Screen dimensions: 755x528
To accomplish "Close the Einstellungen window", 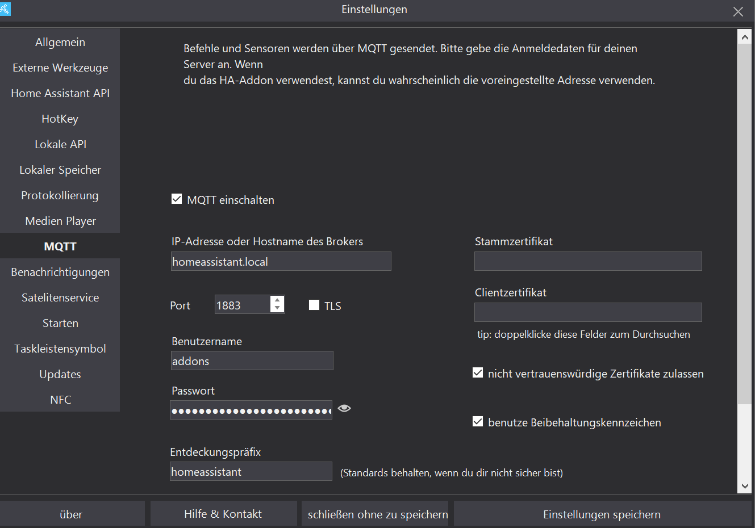I will click(x=738, y=11).
